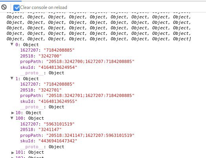Select propPath "20518:3241147;1627207:5963101519"
This screenshot has height=158, width=206.
(90, 135)
